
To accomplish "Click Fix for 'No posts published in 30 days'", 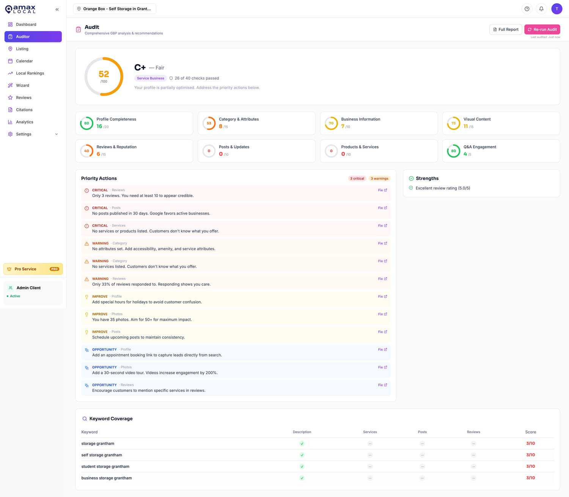I will 382,208.
